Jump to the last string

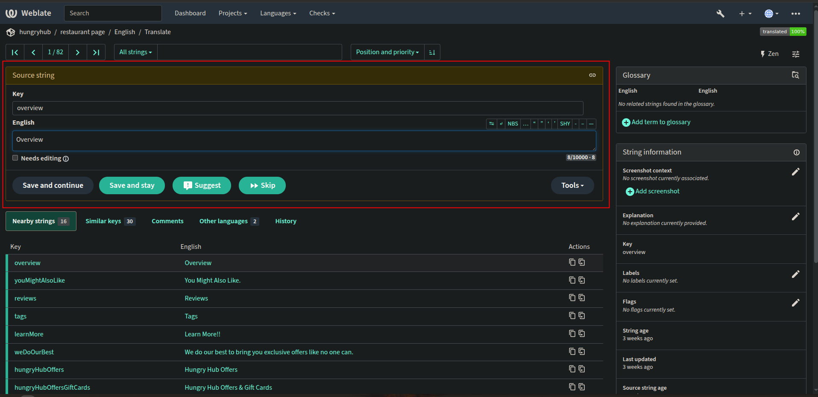(96, 52)
